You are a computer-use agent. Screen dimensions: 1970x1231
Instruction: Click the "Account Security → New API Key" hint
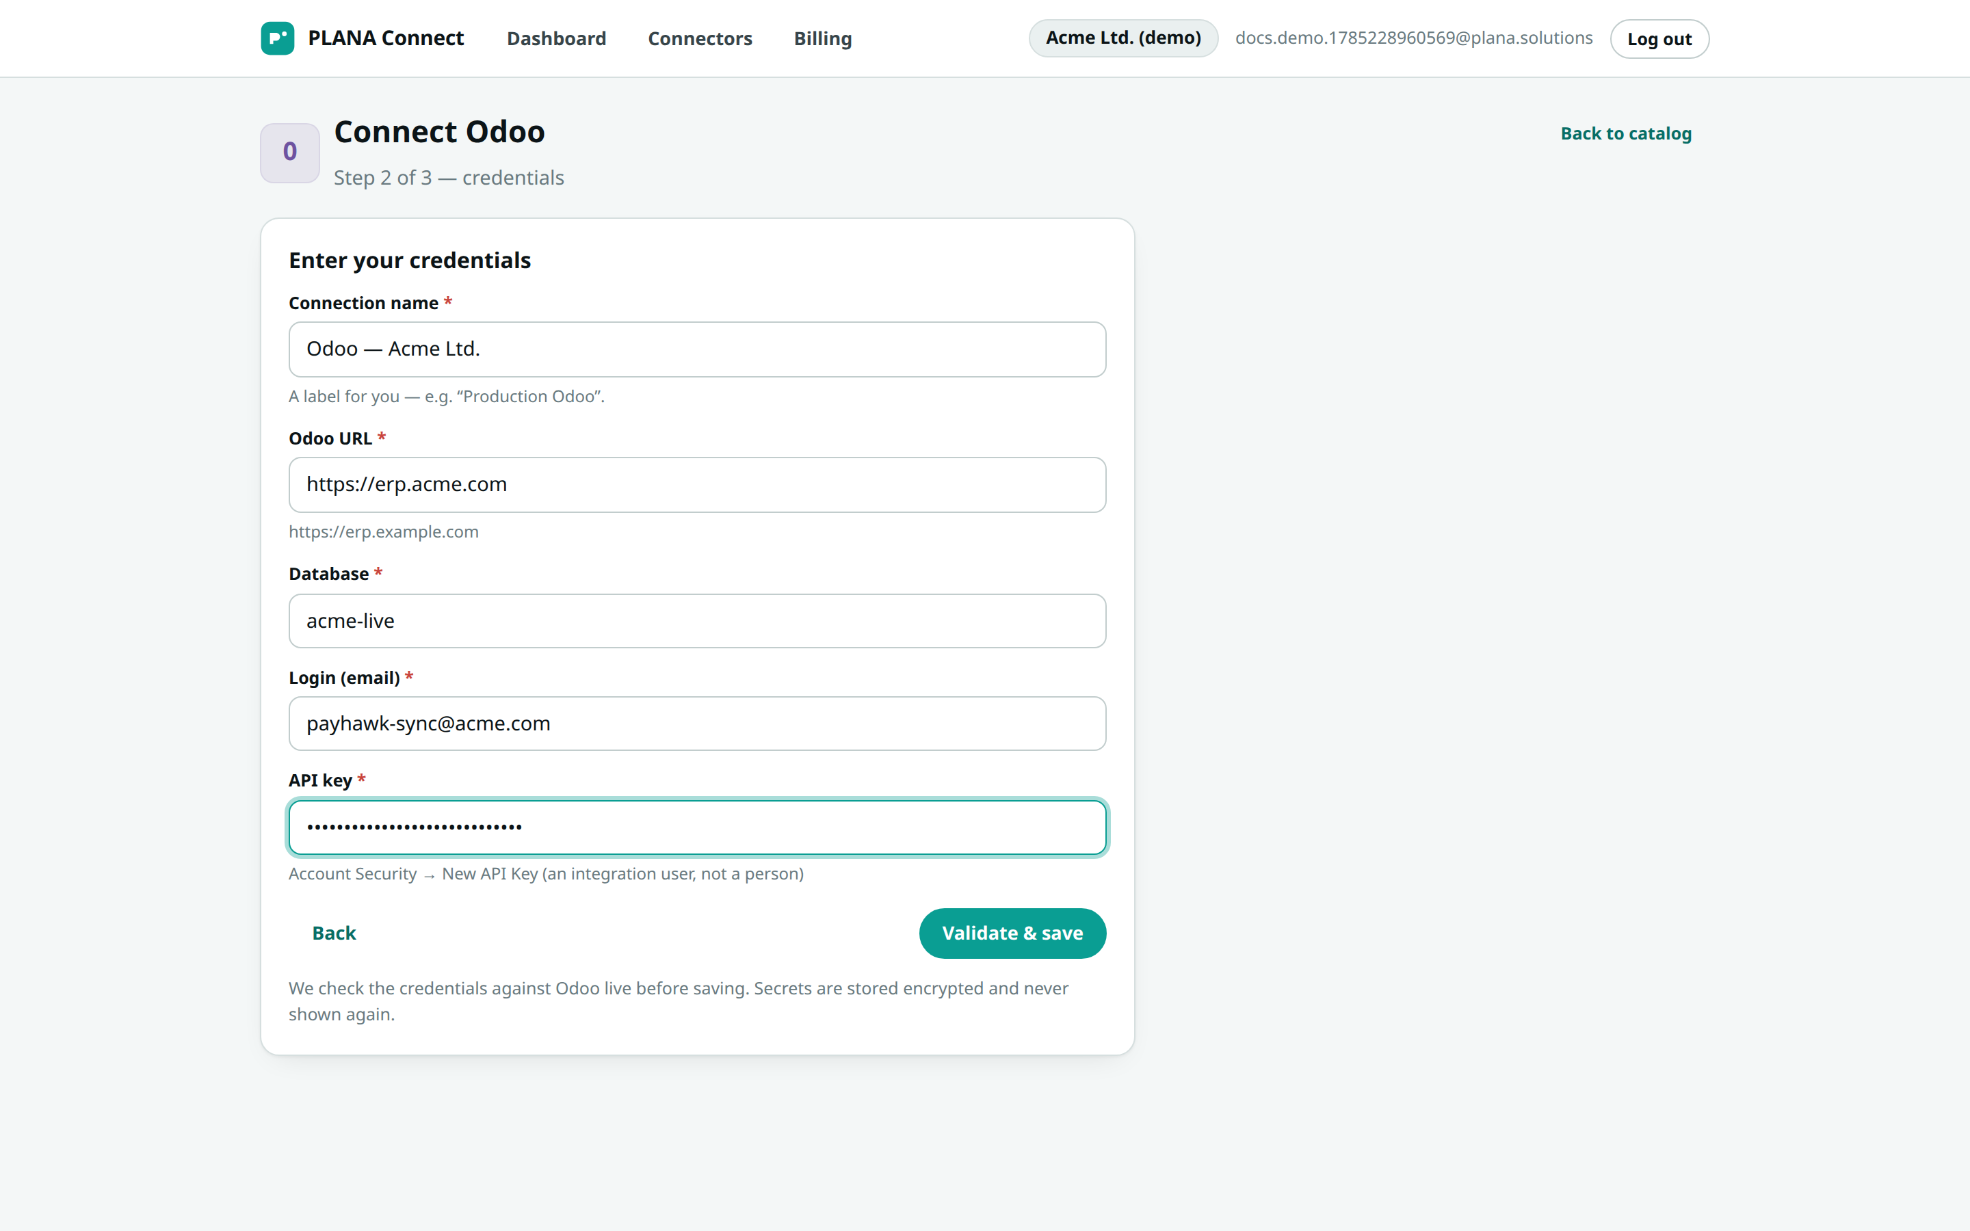[x=545, y=873]
